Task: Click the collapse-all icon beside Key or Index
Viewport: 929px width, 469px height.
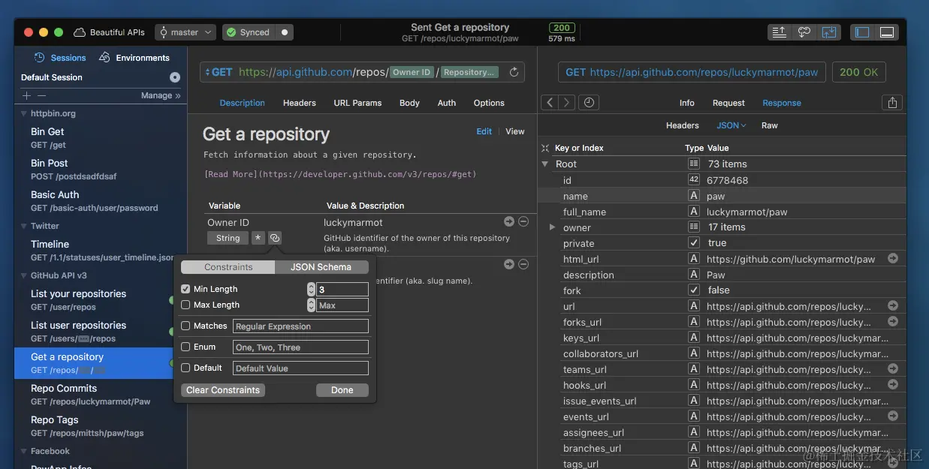Action: (x=546, y=148)
